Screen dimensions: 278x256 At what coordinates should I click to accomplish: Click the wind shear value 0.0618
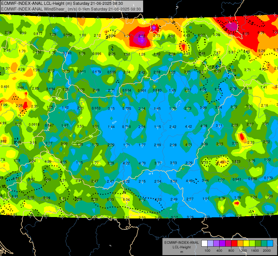coord(34,125)
